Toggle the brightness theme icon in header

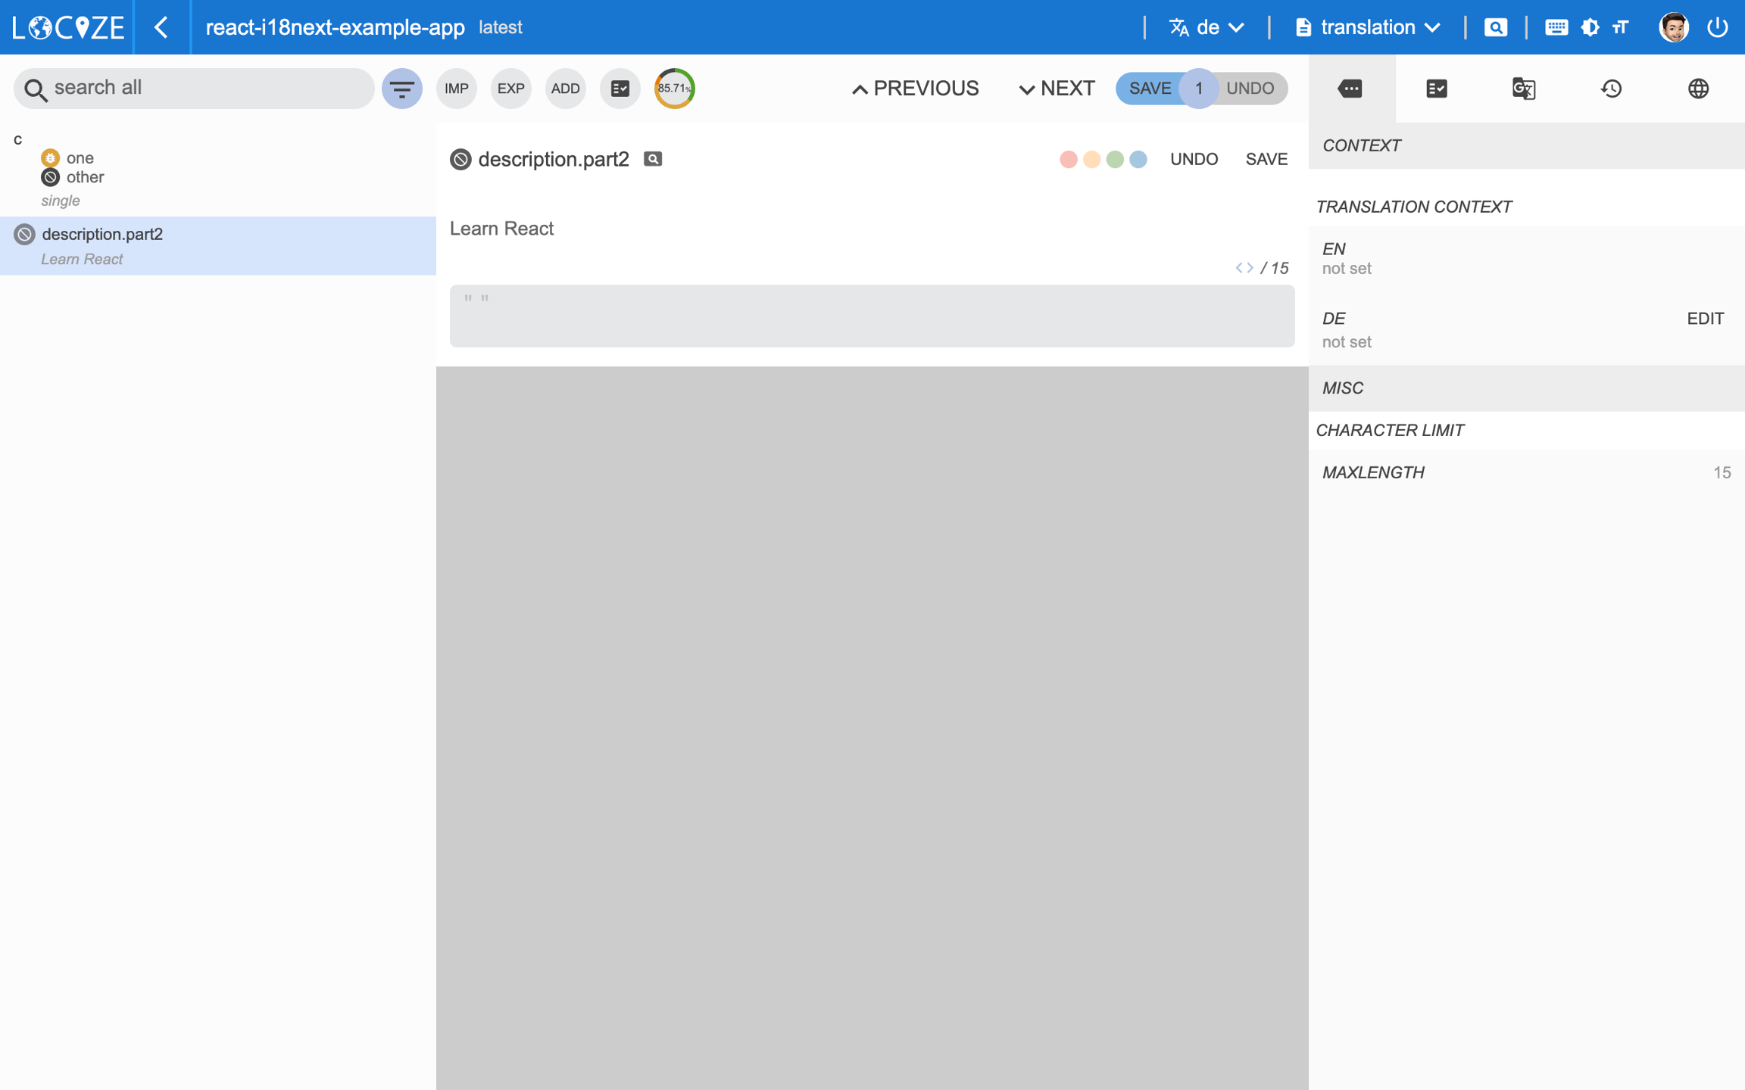click(1590, 27)
